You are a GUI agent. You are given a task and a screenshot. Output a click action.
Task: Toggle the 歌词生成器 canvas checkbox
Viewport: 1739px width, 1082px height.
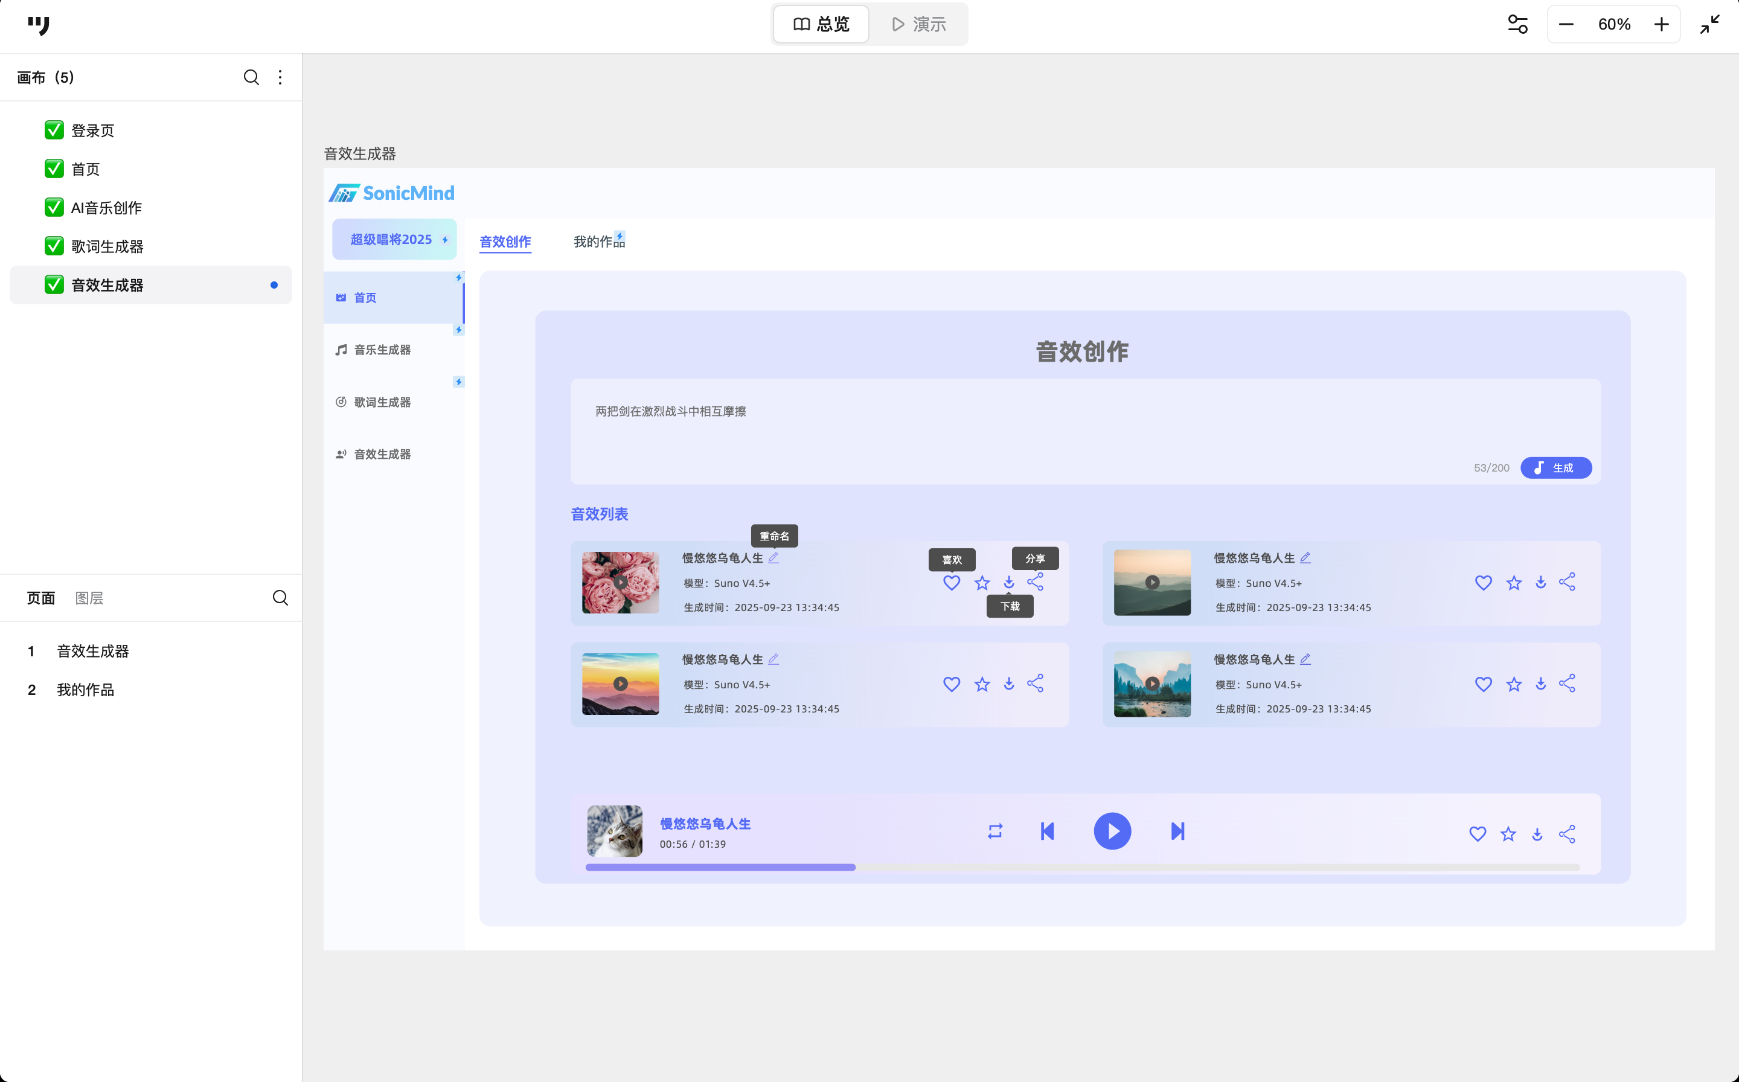[x=54, y=246]
